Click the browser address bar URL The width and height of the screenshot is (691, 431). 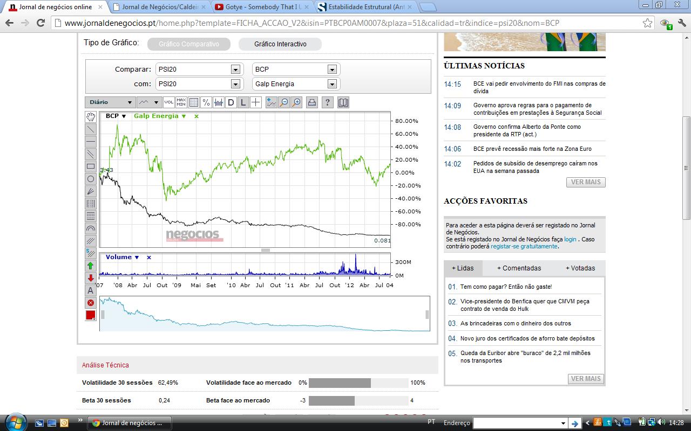(x=311, y=23)
